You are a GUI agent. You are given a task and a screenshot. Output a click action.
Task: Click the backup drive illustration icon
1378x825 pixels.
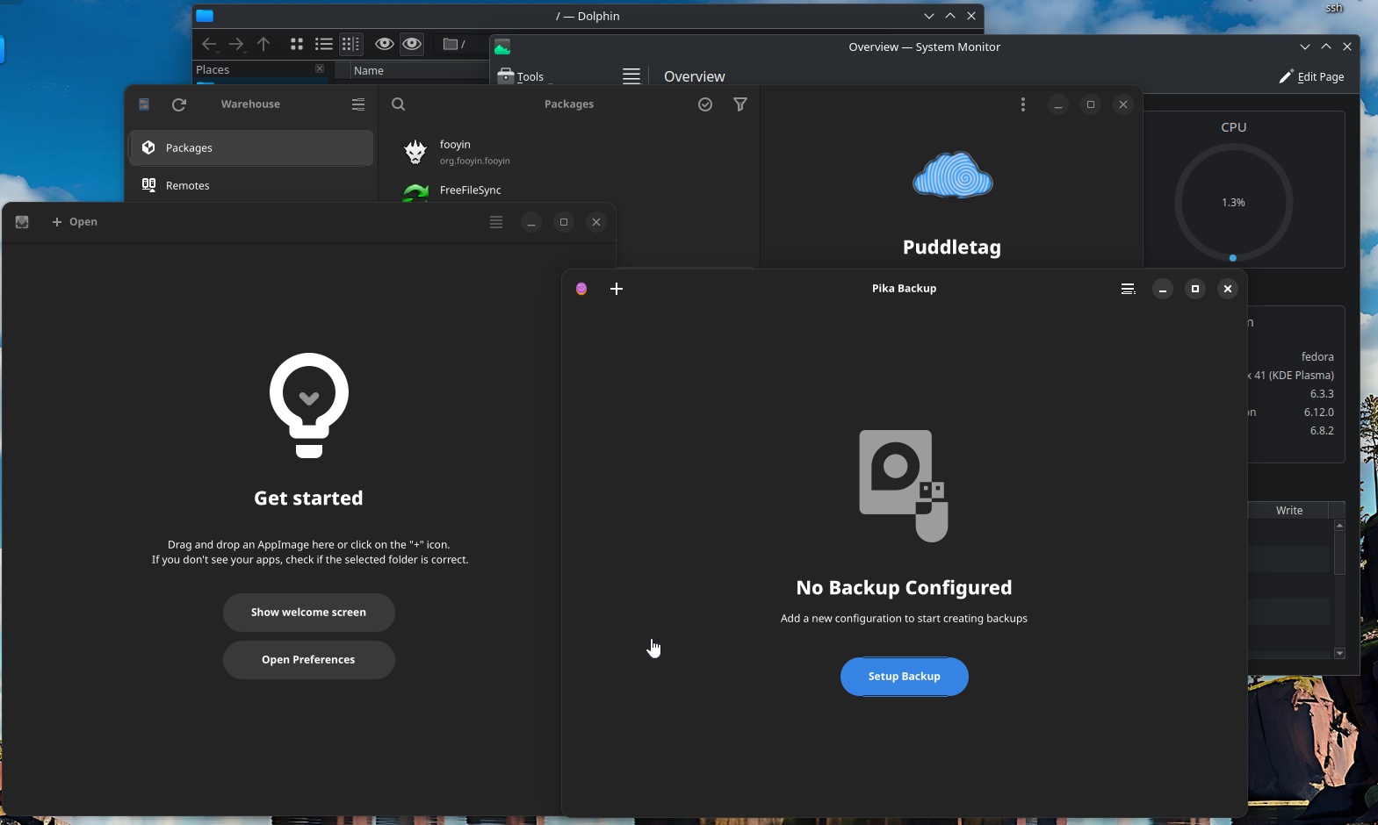point(904,485)
